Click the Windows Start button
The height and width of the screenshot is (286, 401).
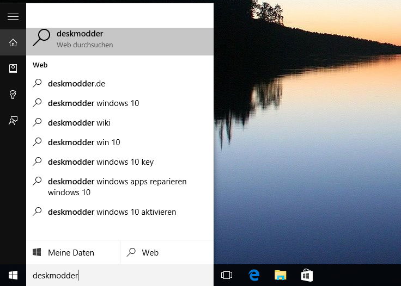tap(13, 275)
